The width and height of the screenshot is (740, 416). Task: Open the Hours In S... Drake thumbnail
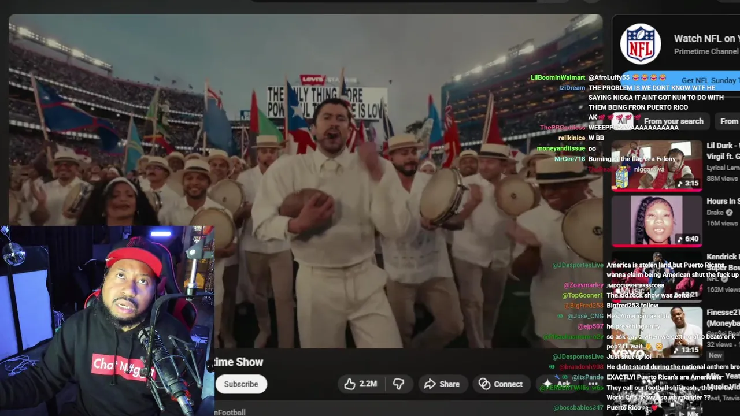point(657,221)
